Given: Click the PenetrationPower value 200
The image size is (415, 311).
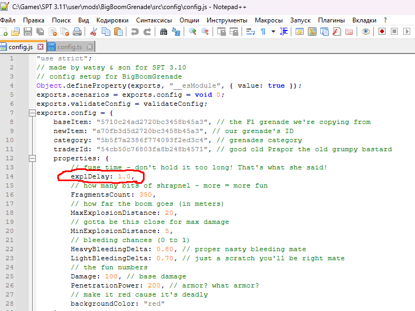Looking at the screenshot, I should pyautogui.click(x=154, y=286).
